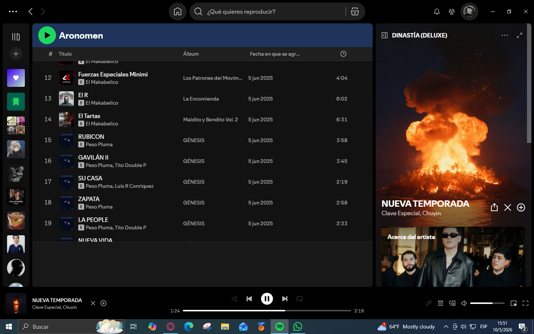
Task: Expand Your Library sidebar
Action: 16,37
